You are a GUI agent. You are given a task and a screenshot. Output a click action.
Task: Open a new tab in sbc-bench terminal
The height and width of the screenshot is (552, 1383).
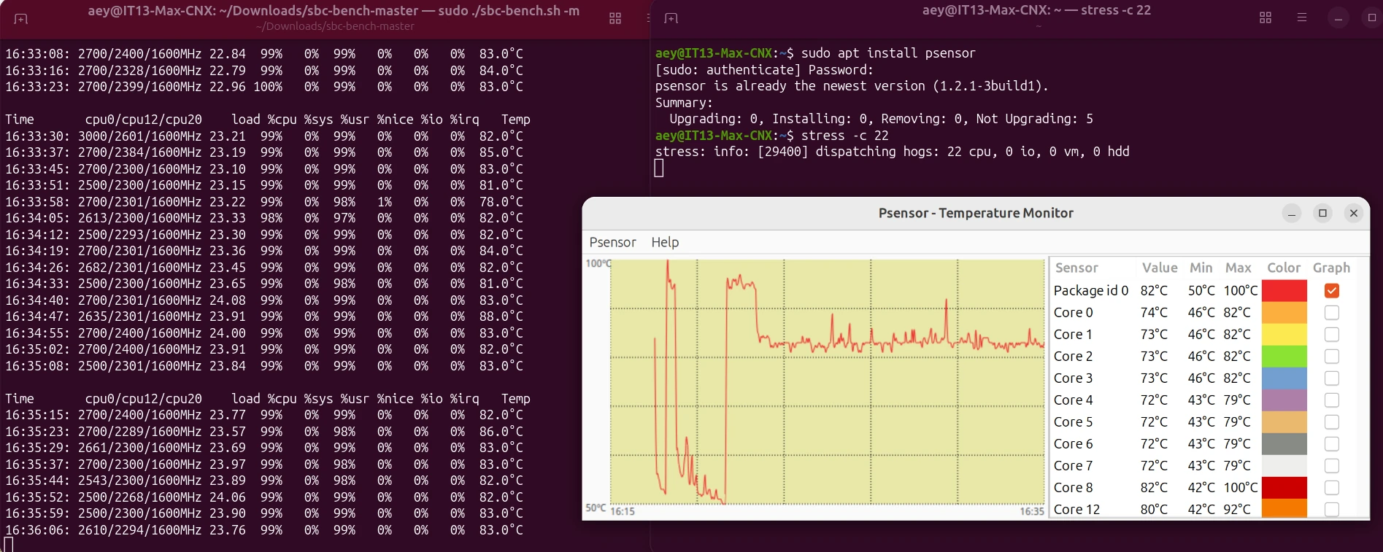tap(20, 18)
